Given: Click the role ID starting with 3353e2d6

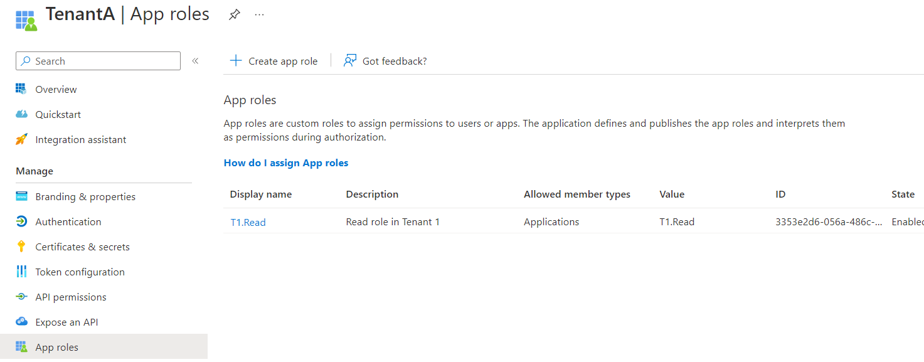Looking at the screenshot, I should point(829,221).
